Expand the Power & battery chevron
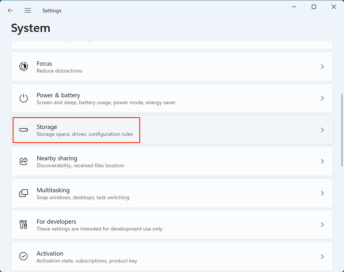The image size is (344, 272). tap(322, 98)
